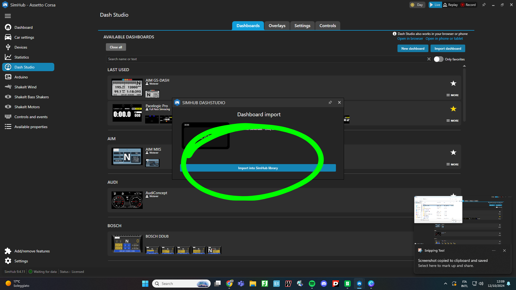Expand MORE options for AIM MXS
The height and width of the screenshot is (290, 516).
pyautogui.click(x=453, y=164)
